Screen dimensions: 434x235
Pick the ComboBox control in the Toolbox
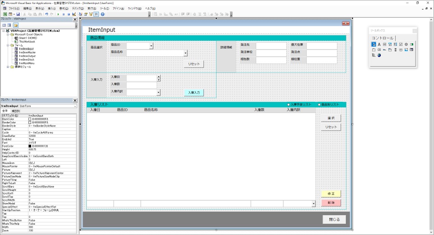[390, 45]
